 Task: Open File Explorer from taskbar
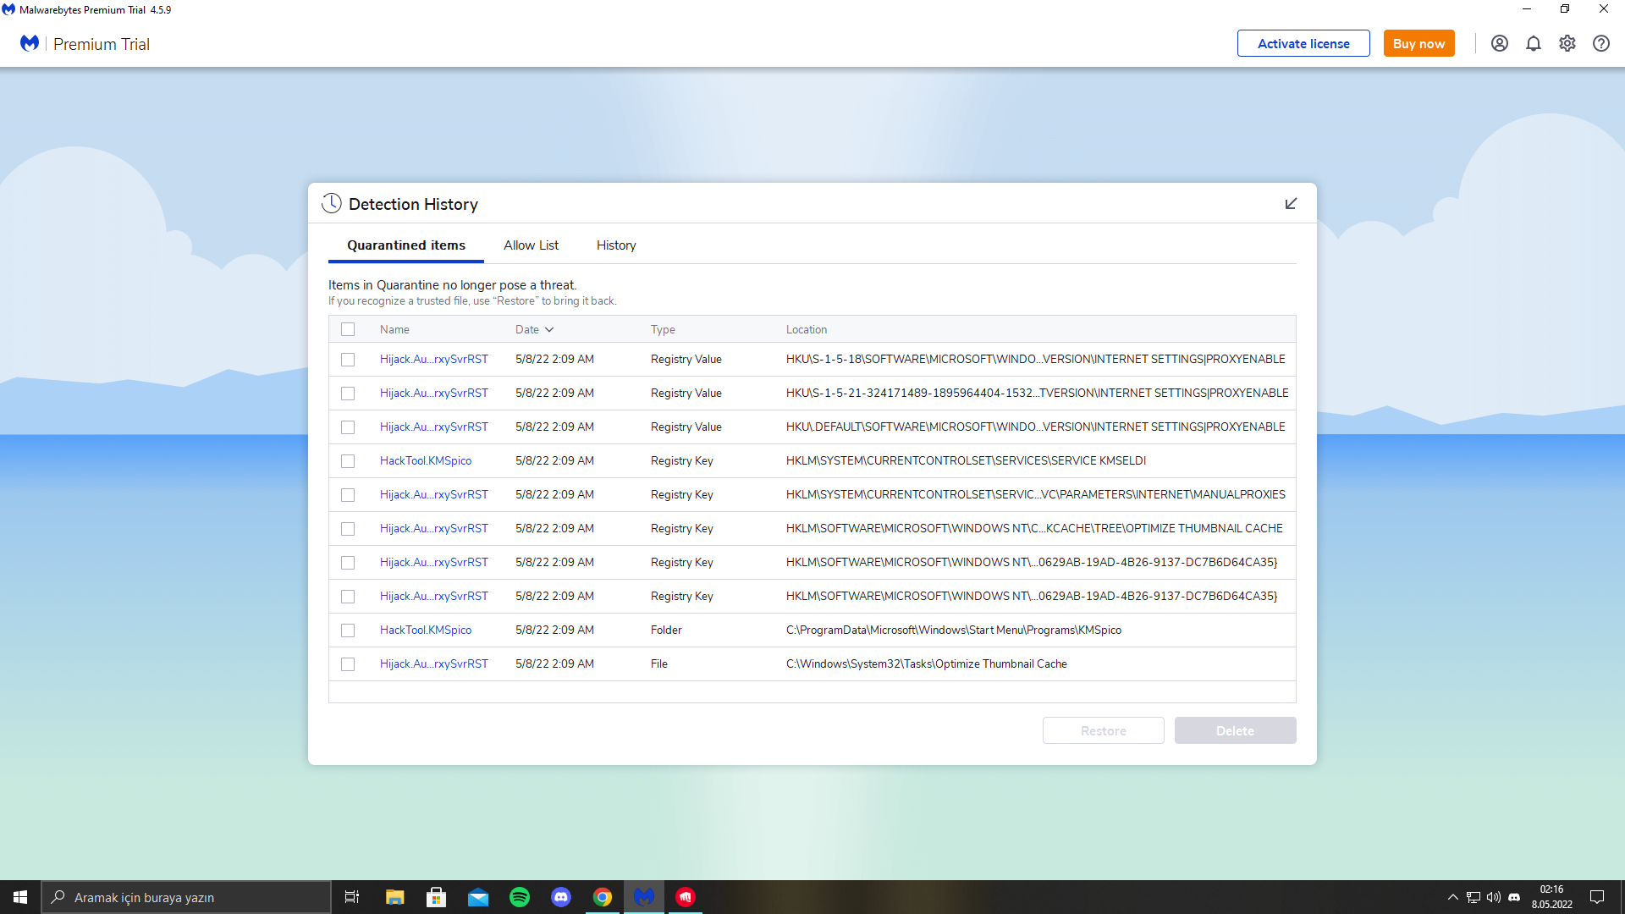[394, 897]
